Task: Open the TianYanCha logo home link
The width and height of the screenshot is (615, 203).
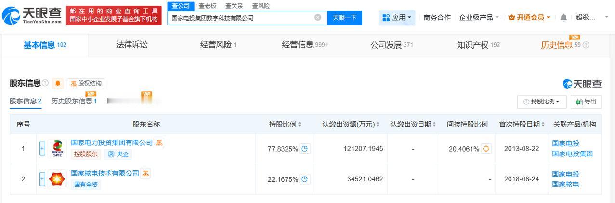Action: 32,16
